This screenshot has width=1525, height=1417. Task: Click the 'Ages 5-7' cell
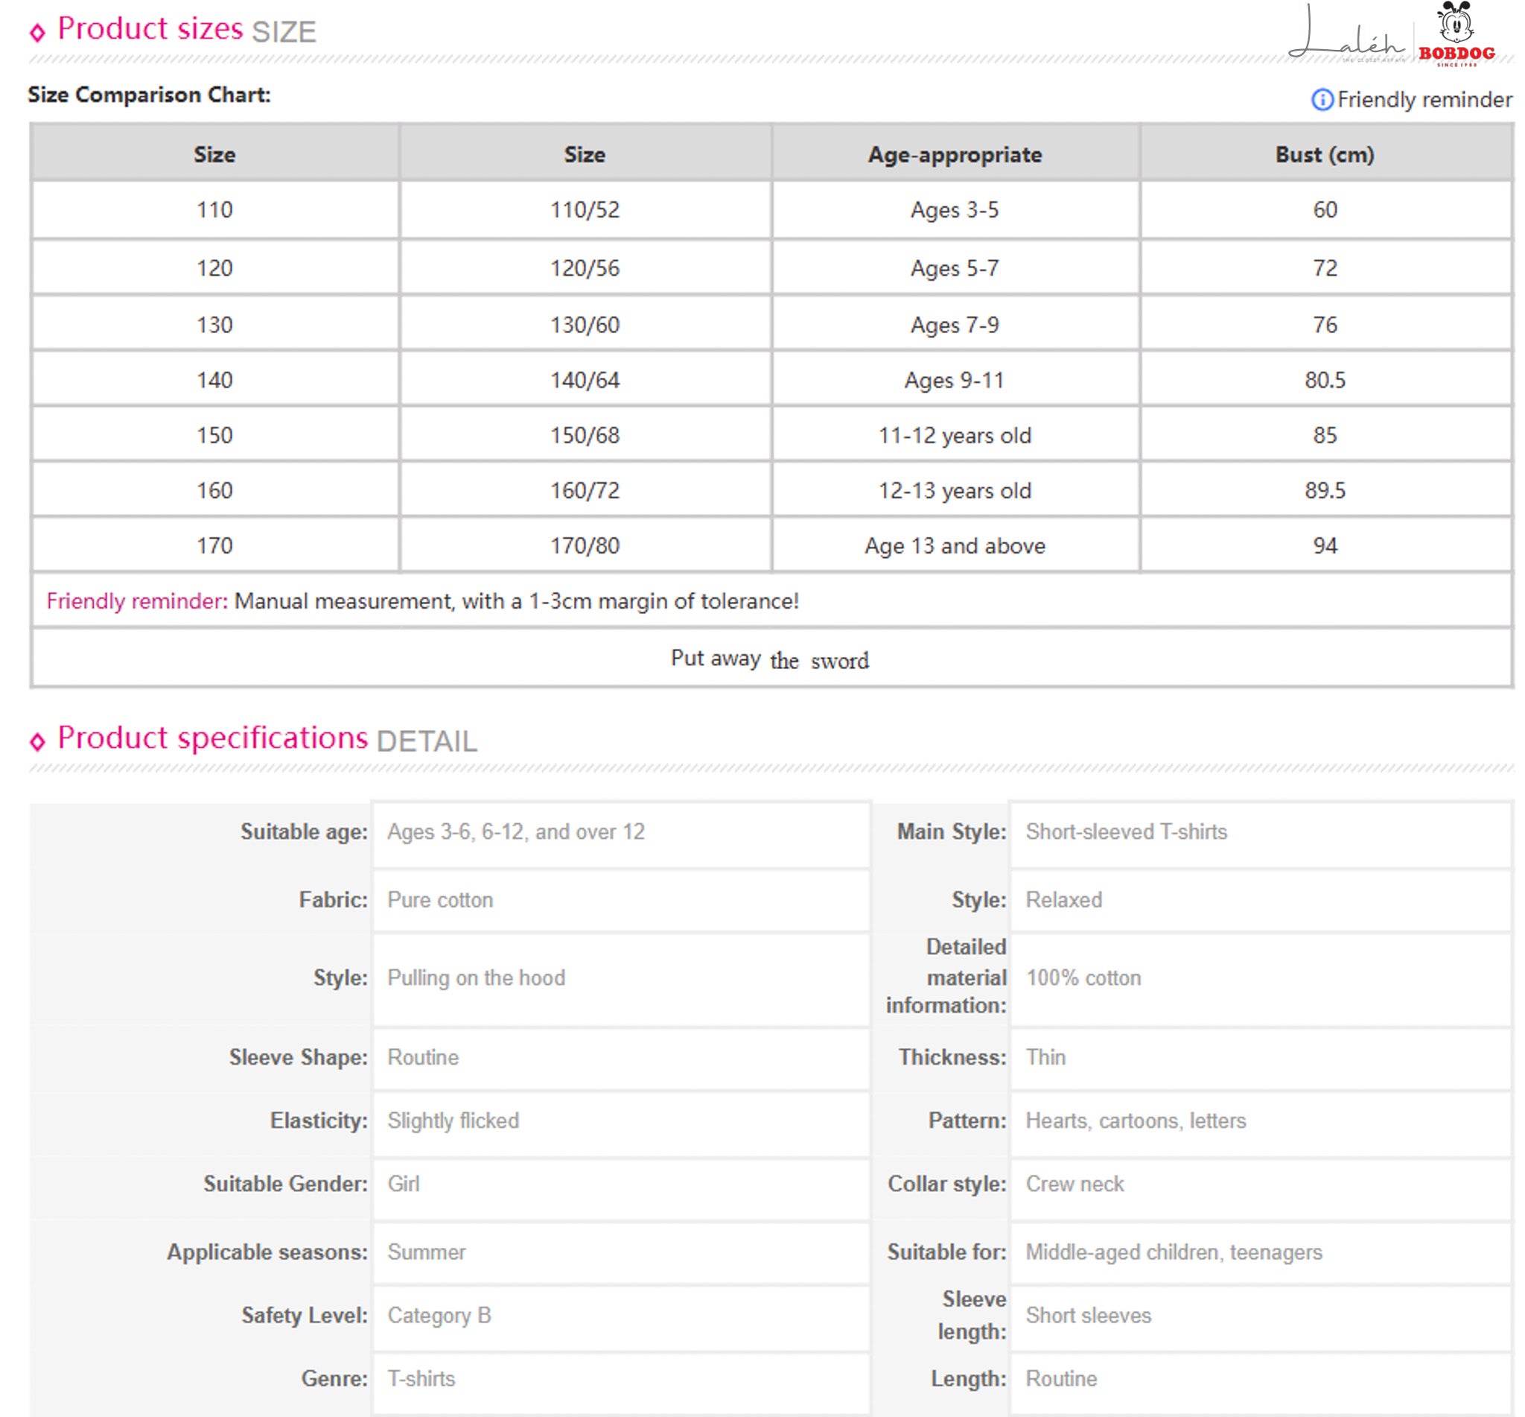pyautogui.click(x=955, y=267)
